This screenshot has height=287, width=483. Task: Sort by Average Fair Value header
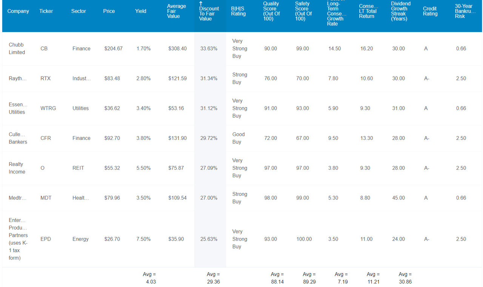pos(176,11)
